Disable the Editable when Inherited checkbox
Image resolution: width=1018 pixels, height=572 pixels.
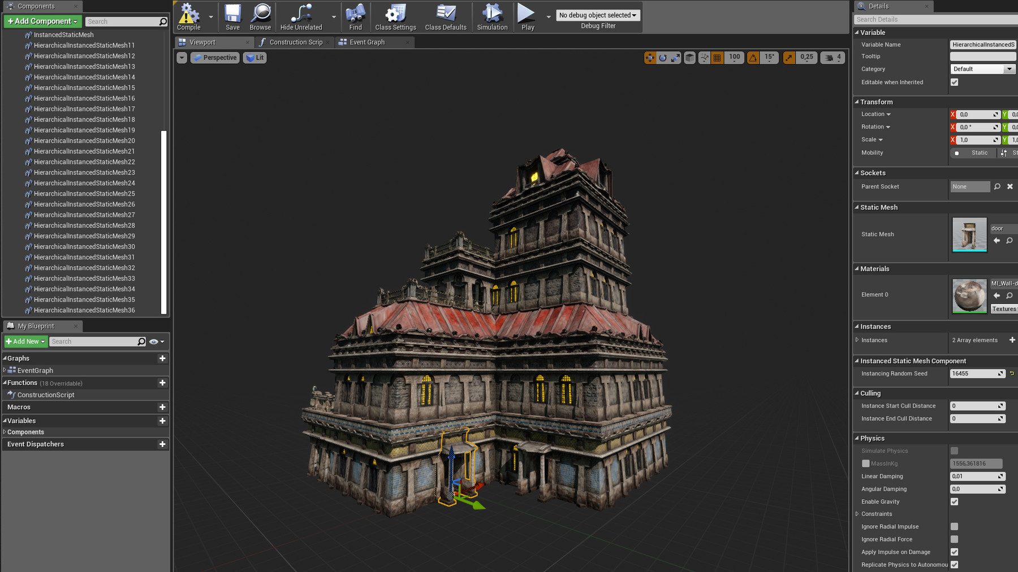pos(954,82)
